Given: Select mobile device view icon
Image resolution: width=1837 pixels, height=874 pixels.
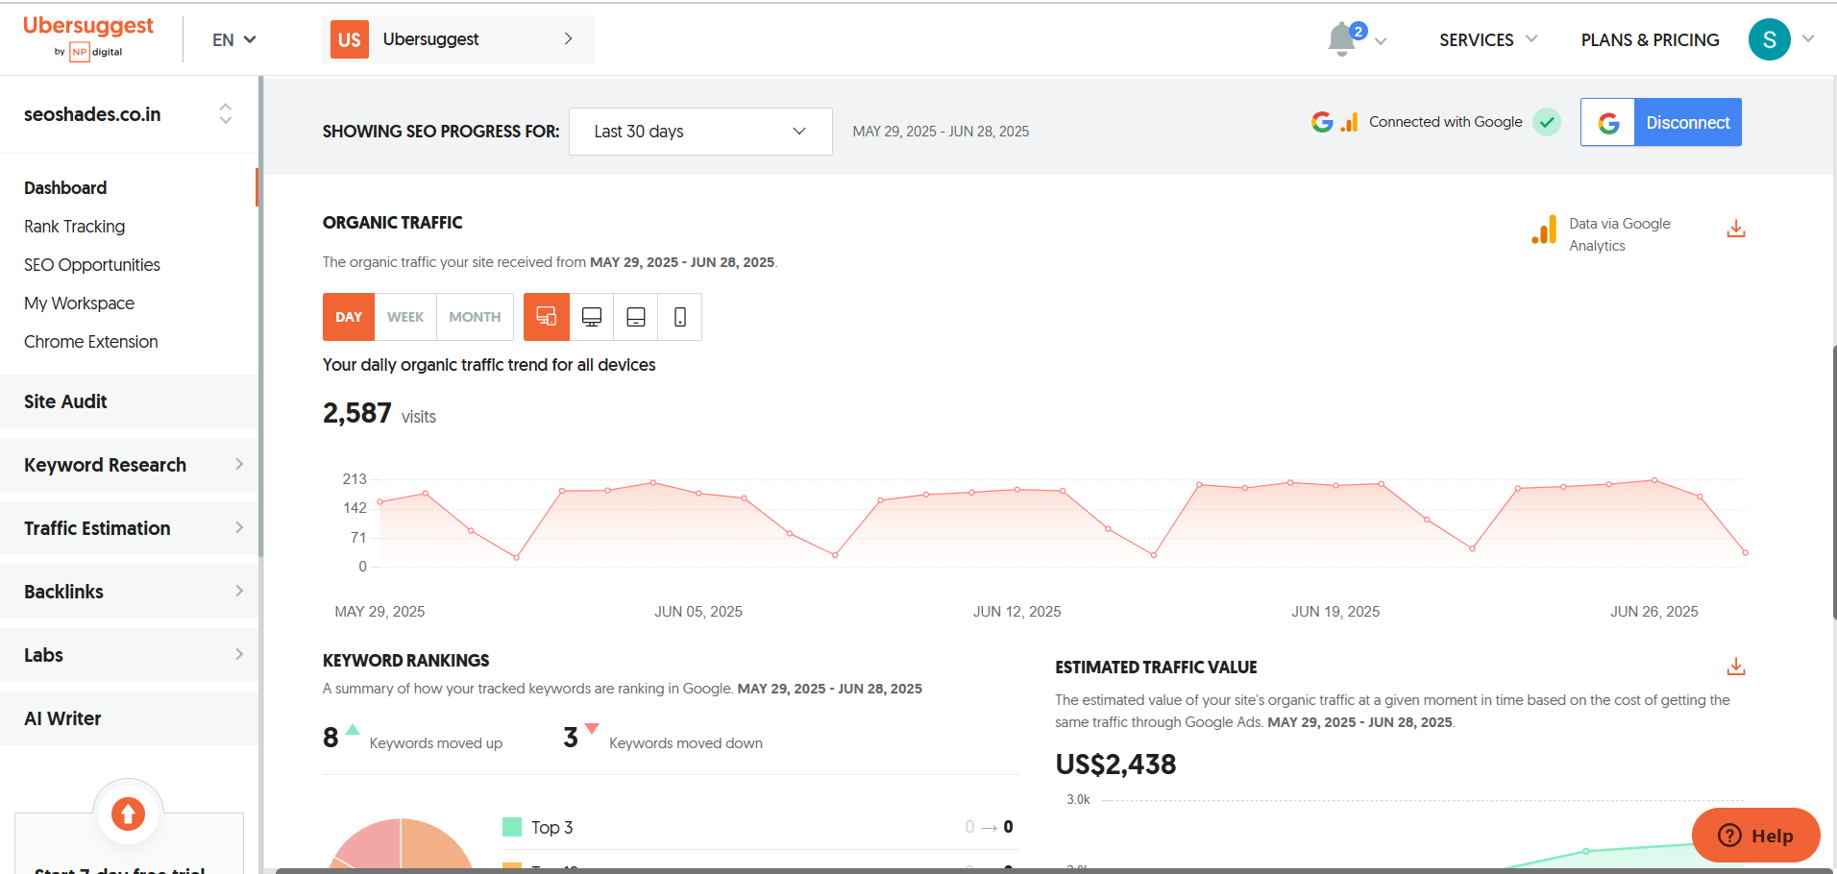Looking at the screenshot, I should pos(680,317).
